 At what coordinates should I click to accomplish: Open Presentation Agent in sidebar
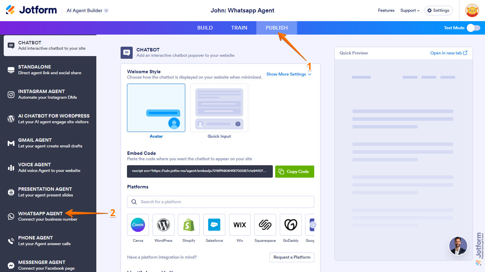click(x=48, y=192)
